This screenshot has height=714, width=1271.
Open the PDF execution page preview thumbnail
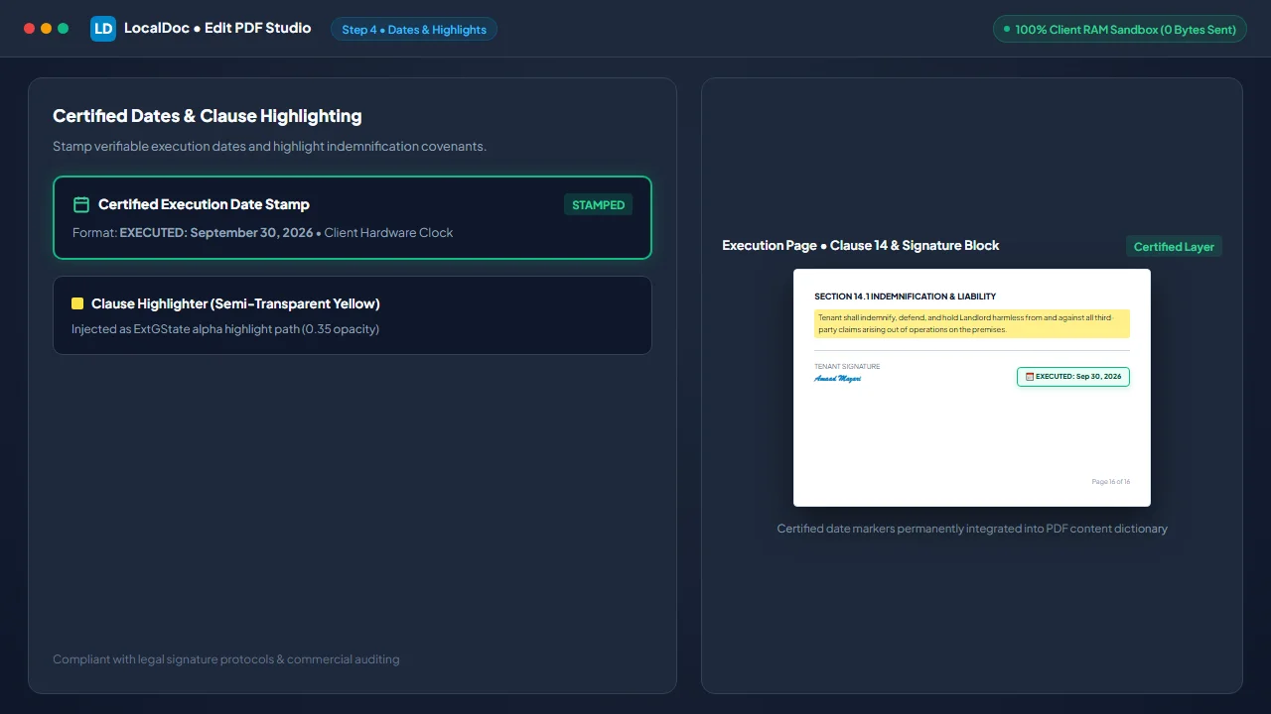(972, 388)
